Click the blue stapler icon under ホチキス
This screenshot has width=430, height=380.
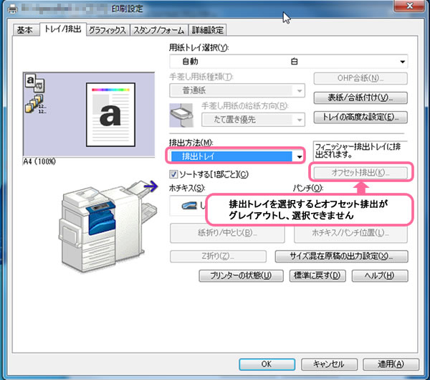pyautogui.click(x=186, y=207)
